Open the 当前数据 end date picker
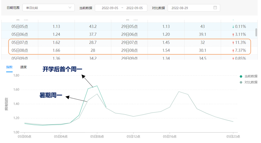261x143 pixels. pyautogui.click(x=135, y=8)
